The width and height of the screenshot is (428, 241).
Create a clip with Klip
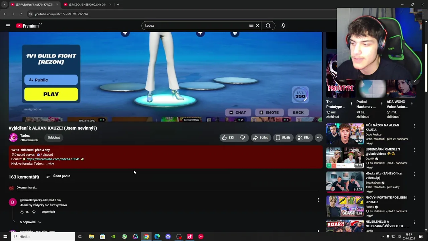click(304, 138)
